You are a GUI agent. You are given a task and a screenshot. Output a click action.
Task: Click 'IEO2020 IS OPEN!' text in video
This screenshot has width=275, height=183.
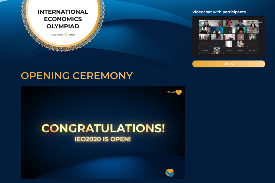[x=103, y=139]
